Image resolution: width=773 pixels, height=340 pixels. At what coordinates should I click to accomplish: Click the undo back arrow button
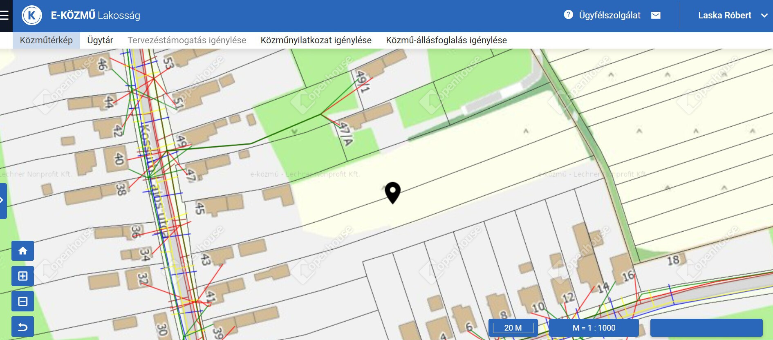(23, 327)
